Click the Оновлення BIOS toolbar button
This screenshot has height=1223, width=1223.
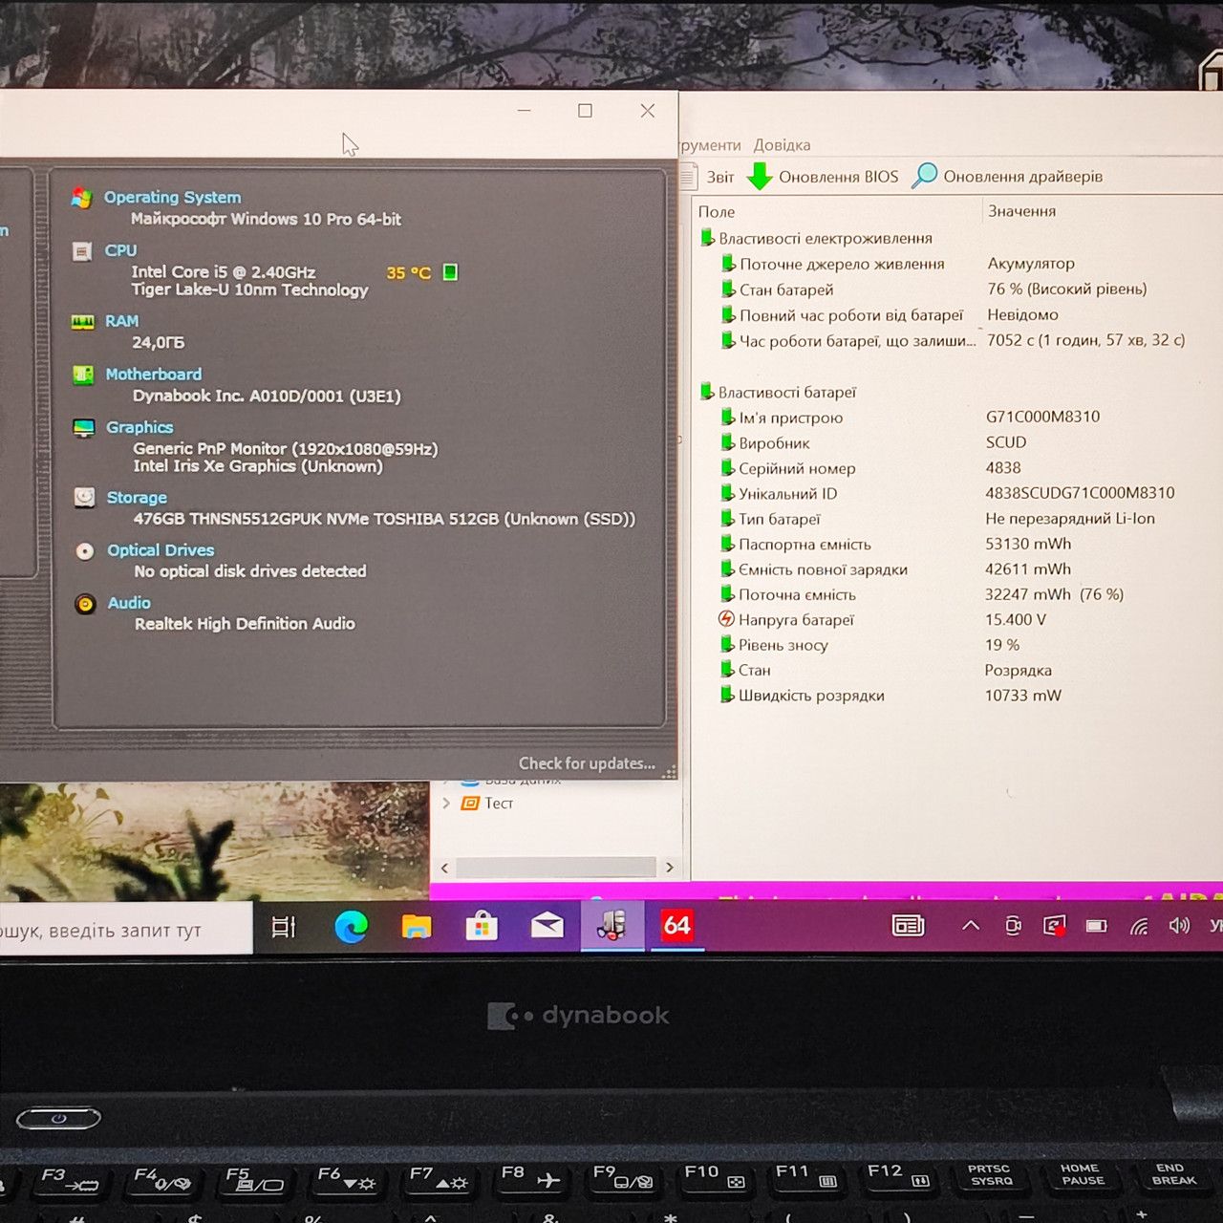click(x=824, y=177)
